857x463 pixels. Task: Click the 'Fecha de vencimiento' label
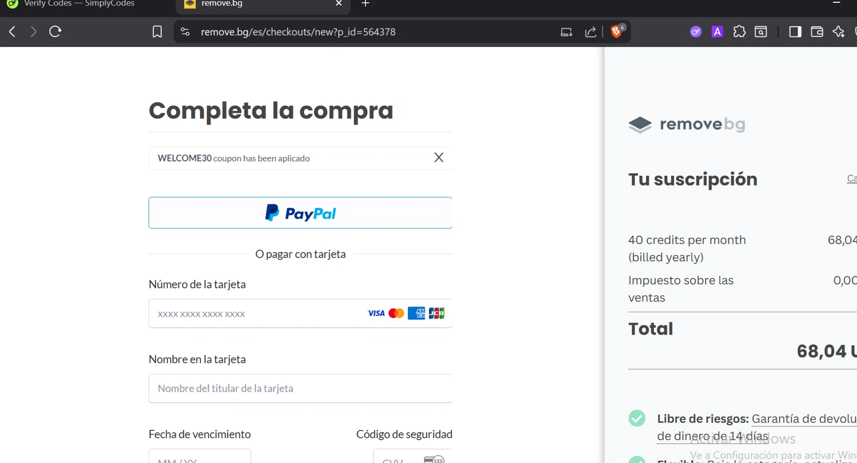coord(199,434)
